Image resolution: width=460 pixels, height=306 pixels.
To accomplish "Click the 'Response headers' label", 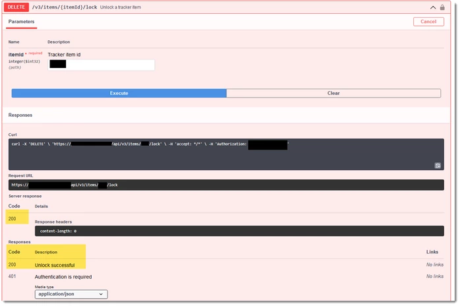I will click(x=53, y=222).
